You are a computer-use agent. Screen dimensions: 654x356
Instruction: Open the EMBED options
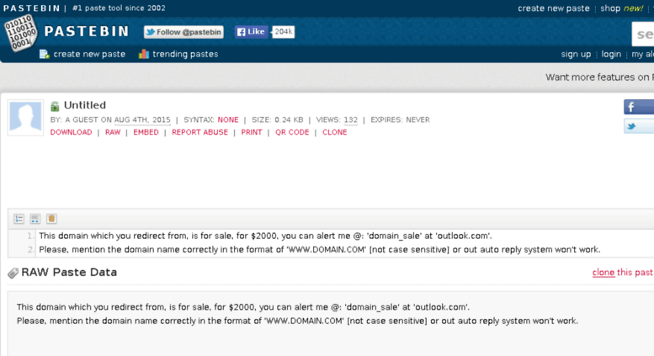[146, 132]
